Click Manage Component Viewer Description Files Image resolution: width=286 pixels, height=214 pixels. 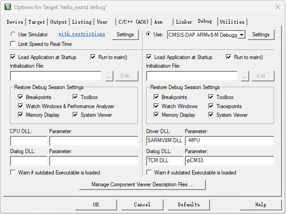click(142, 184)
